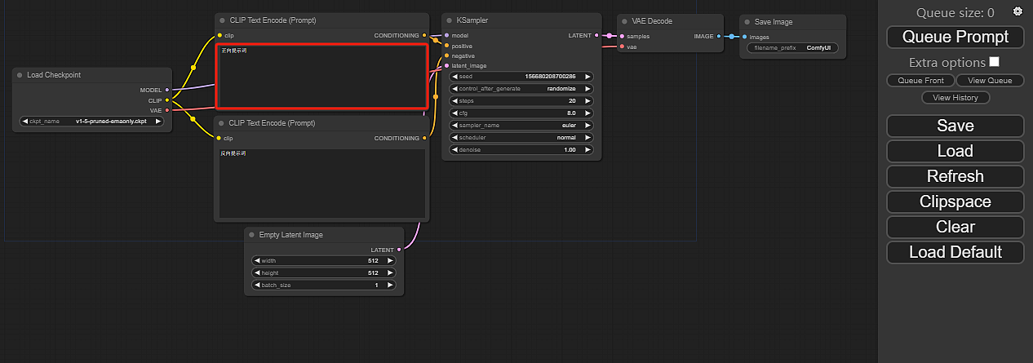This screenshot has width=1033, height=363.
Task: Collapse the Empty Latent Image node via title dot
Action: (x=250, y=235)
